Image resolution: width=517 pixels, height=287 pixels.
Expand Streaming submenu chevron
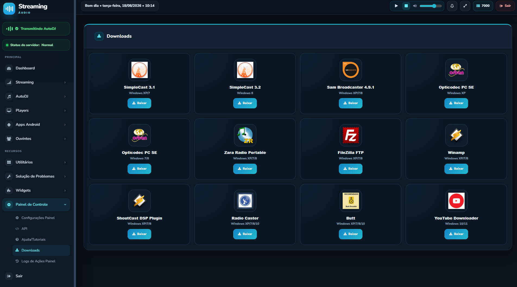point(65,82)
